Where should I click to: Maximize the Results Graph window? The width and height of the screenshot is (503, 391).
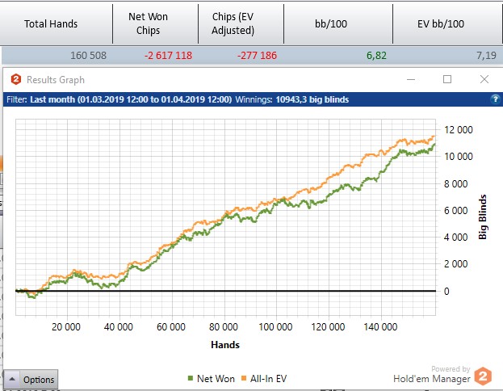447,79
